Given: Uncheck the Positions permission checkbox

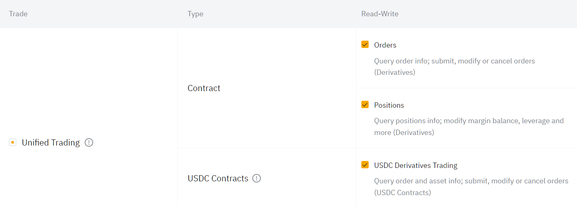Looking at the screenshot, I should point(365,105).
